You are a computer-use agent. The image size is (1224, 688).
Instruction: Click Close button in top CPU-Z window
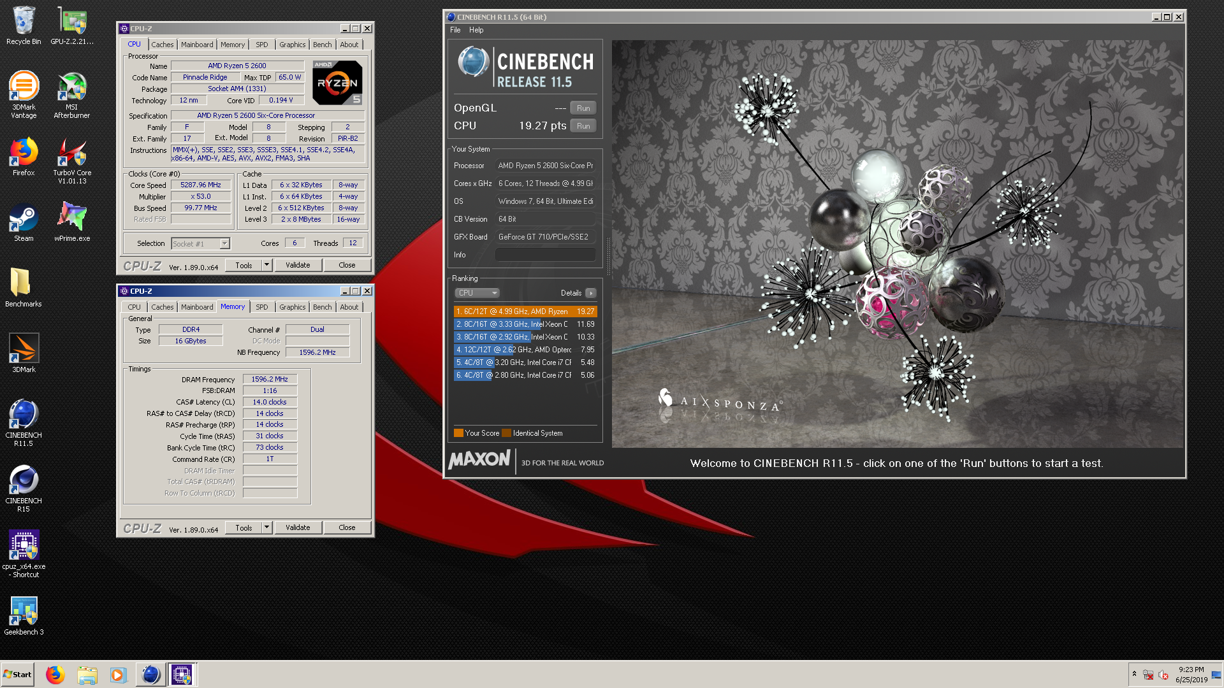pos(347,265)
